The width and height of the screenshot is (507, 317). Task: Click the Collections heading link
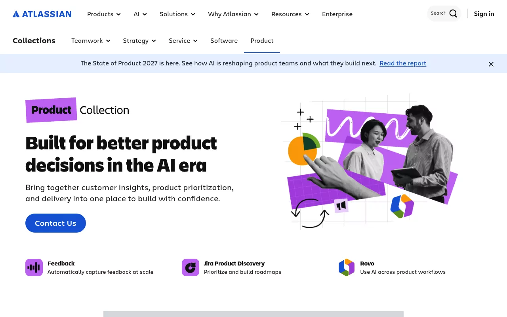tap(34, 40)
